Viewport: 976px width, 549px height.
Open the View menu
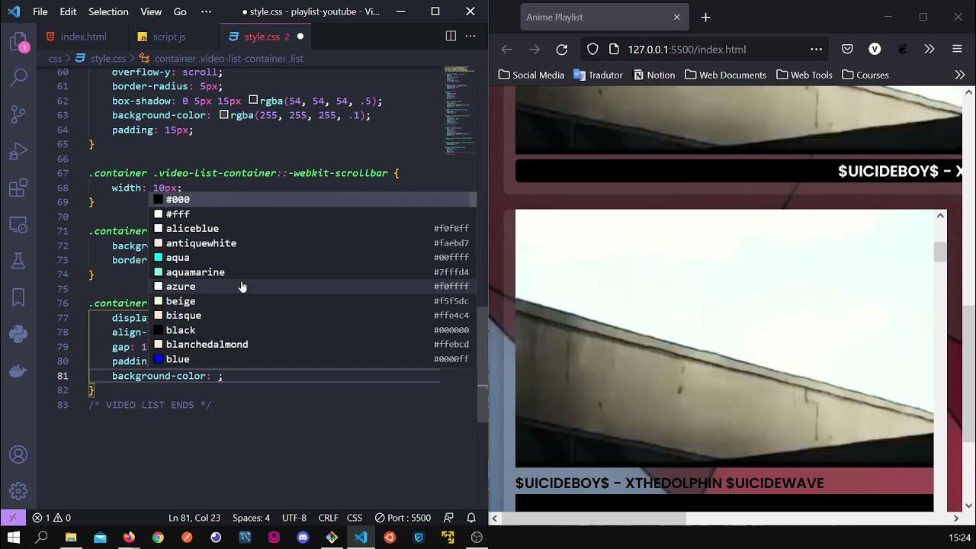click(151, 11)
